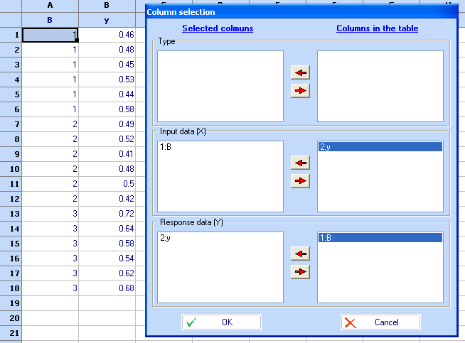Click right arrow in Input data section
Viewport: 465px width, 343px height.
coord(300,181)
